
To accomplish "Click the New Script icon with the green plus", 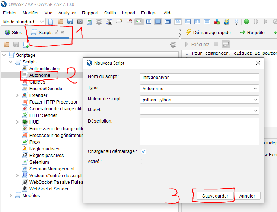I will click(x=26, y=45).
